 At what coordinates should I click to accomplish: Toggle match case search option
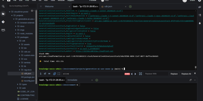(x=45, y=74)
